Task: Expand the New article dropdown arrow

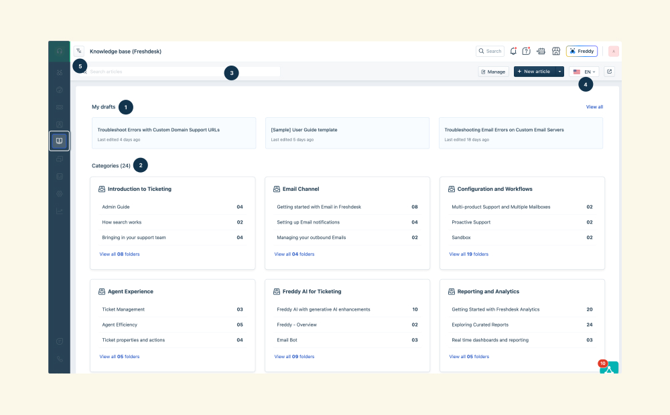Action: pyautogui.click(x=559, y=72)
